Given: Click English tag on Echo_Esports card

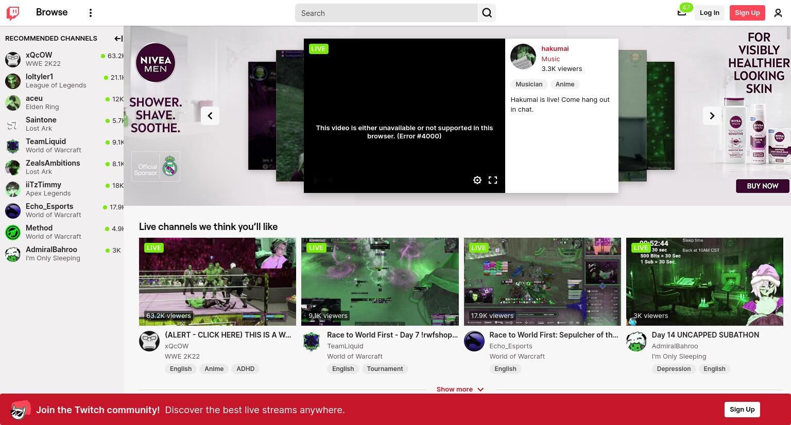Looking at the screenshot, I should pyautogui.click(x=505, y=369).
